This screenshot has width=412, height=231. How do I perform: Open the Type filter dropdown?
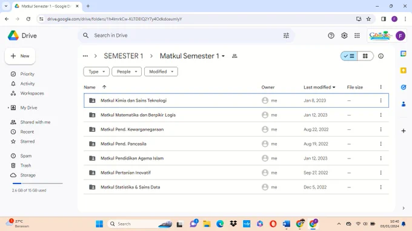point(96,71)
